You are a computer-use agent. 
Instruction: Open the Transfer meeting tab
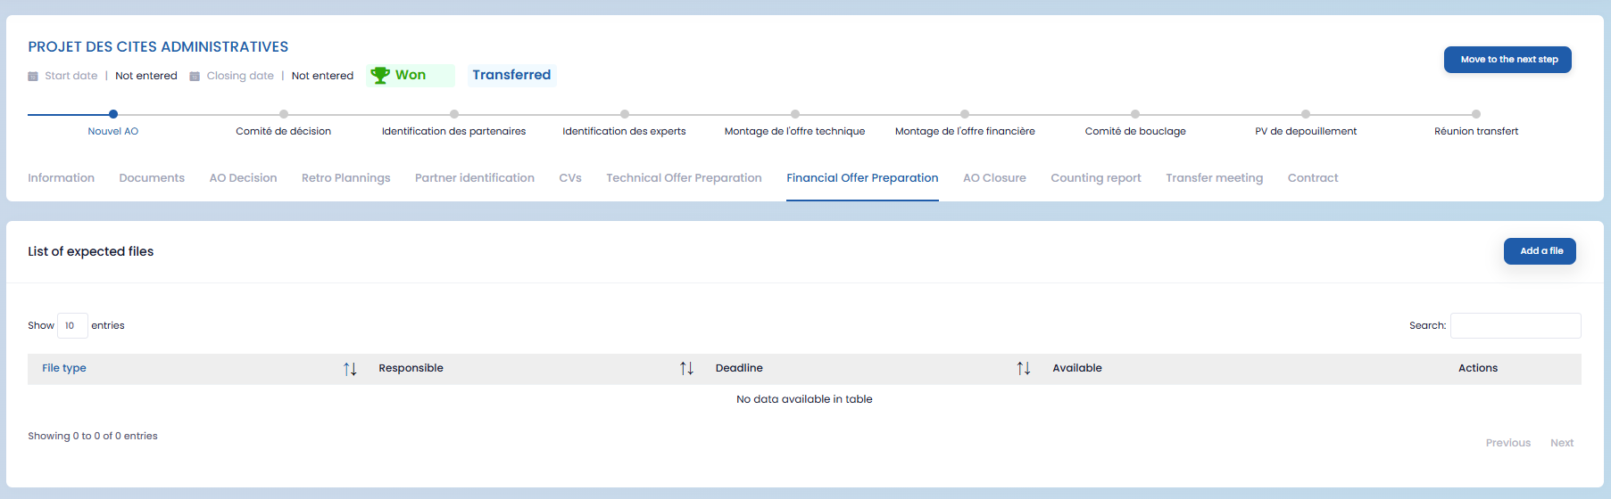1215,178
